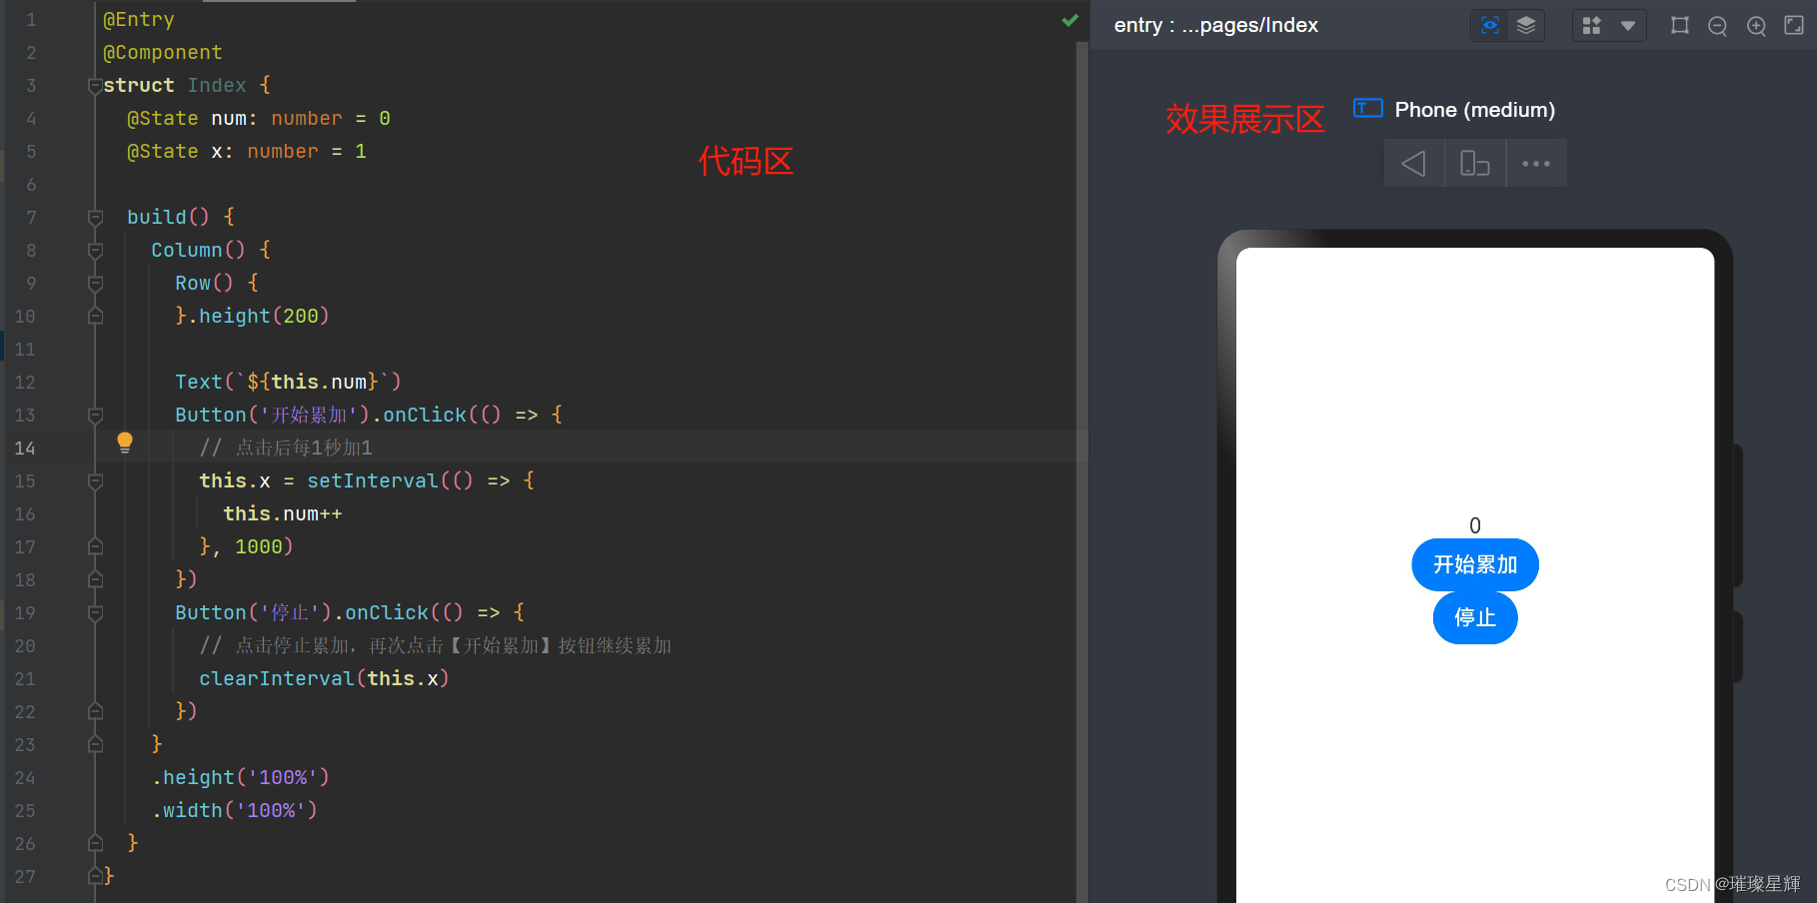
Task: Click the back triangle button under Phone
Action: pyautogui.click(x=1413, y=164)
